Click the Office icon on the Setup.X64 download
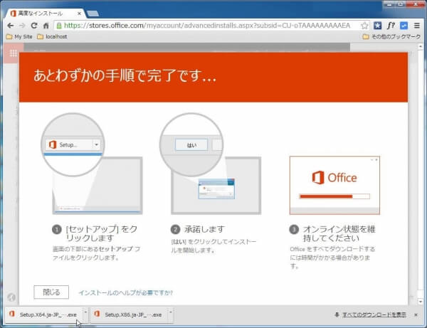Viewport: 427px width, 328px height. pyautogui.click(x=12, y=314)
